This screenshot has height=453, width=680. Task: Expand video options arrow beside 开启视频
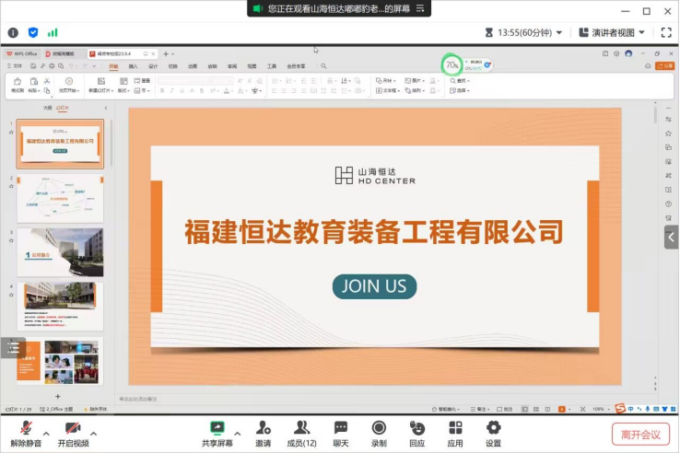94,433
